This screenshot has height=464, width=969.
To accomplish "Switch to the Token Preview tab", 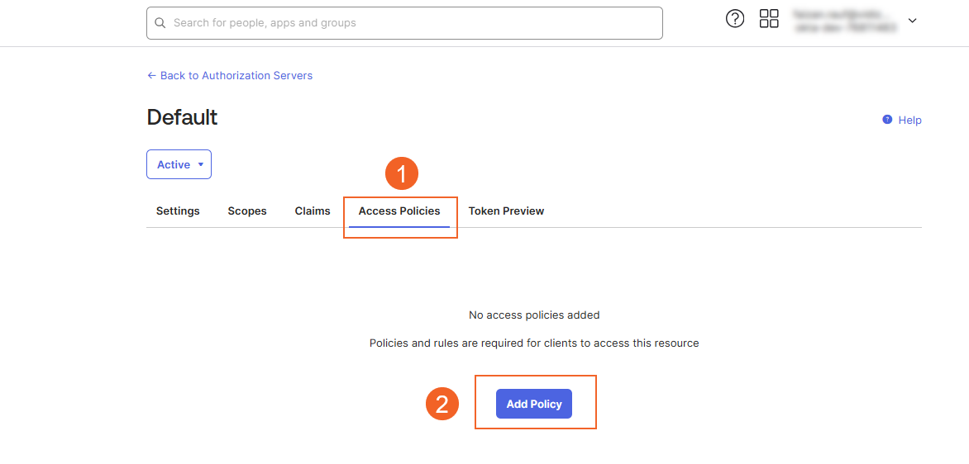I will click(x=506, y=211).
